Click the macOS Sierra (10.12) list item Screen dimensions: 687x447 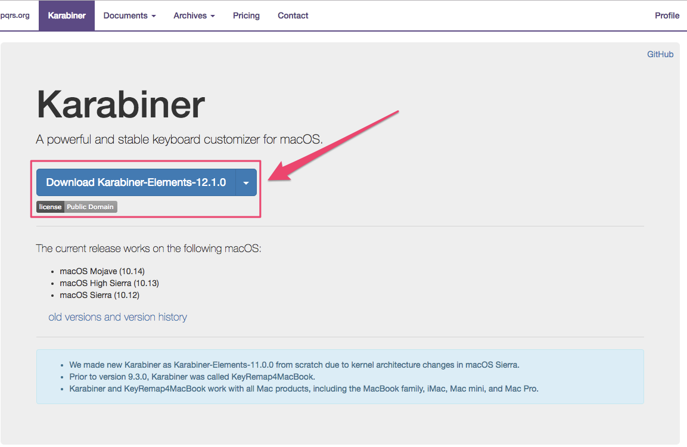tap(100, 295)
